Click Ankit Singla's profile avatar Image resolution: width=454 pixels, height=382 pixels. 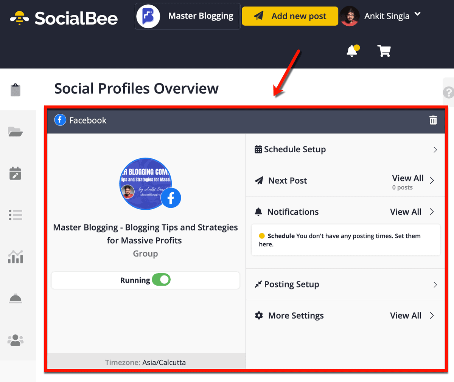pyautogui.click(x=350, y=16)
